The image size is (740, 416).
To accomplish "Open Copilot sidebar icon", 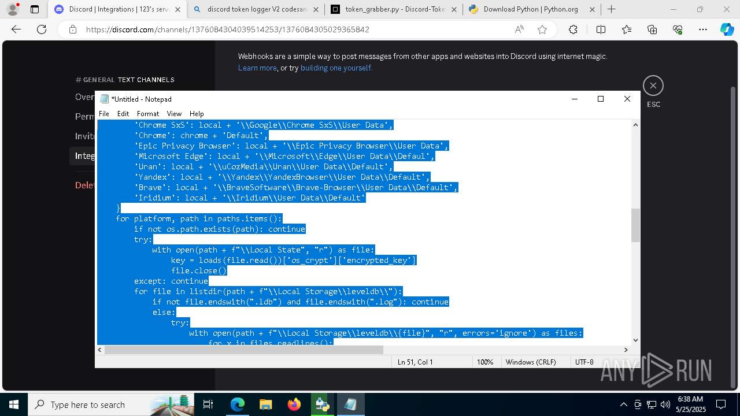I will tap(727, 29).
